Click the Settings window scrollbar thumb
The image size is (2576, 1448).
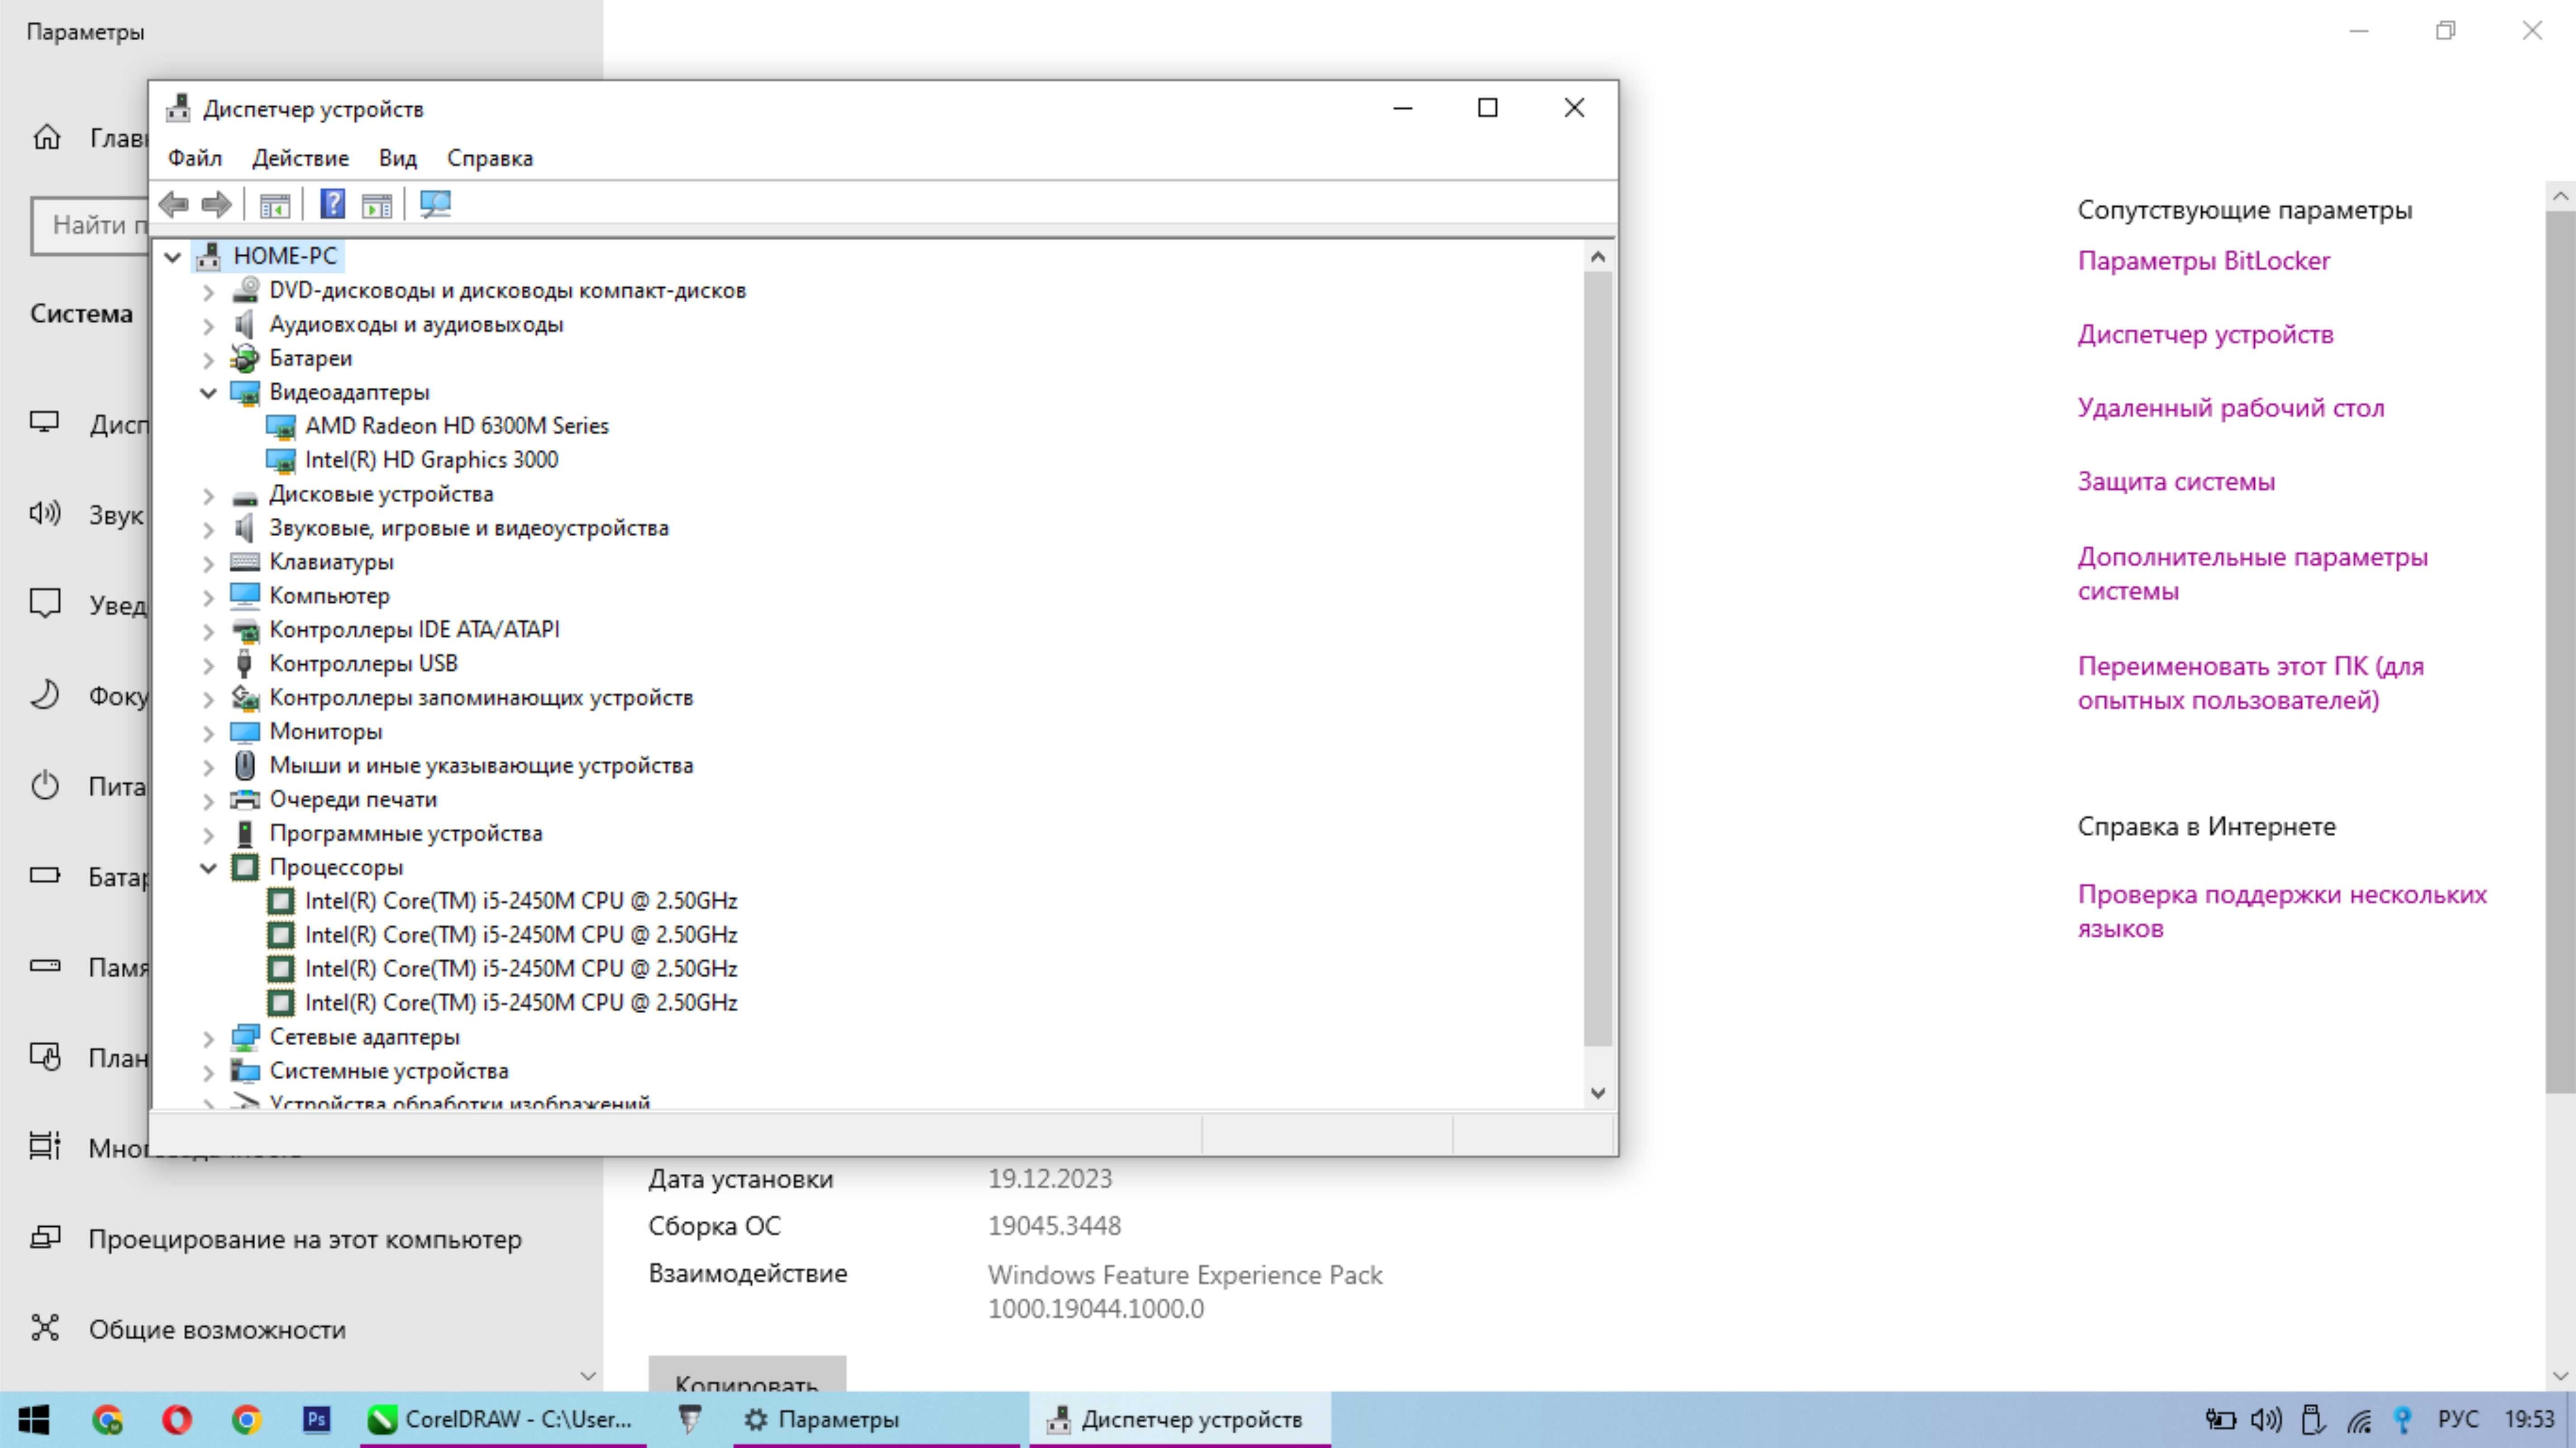2560,653
